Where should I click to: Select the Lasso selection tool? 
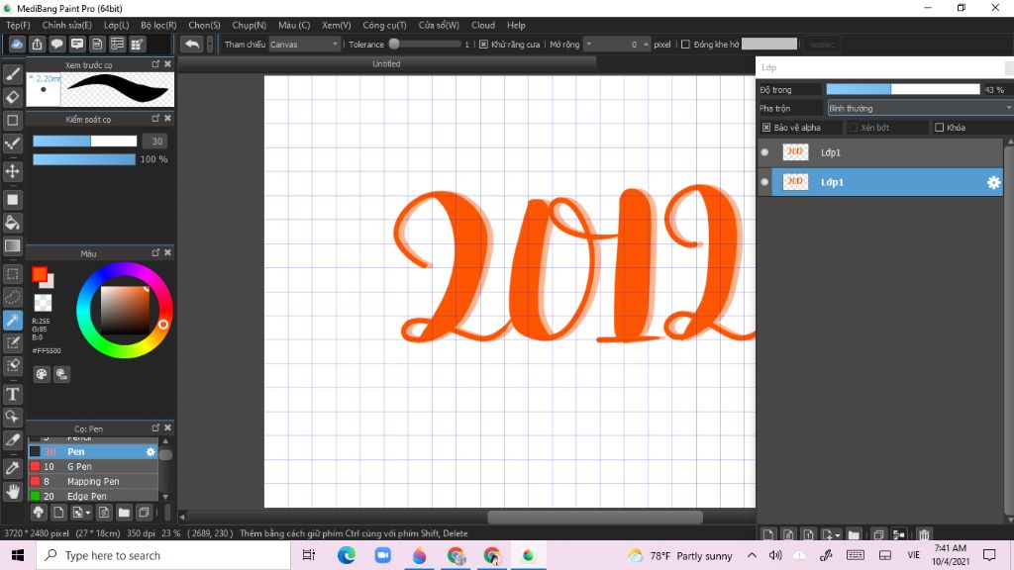pos(12,297)
